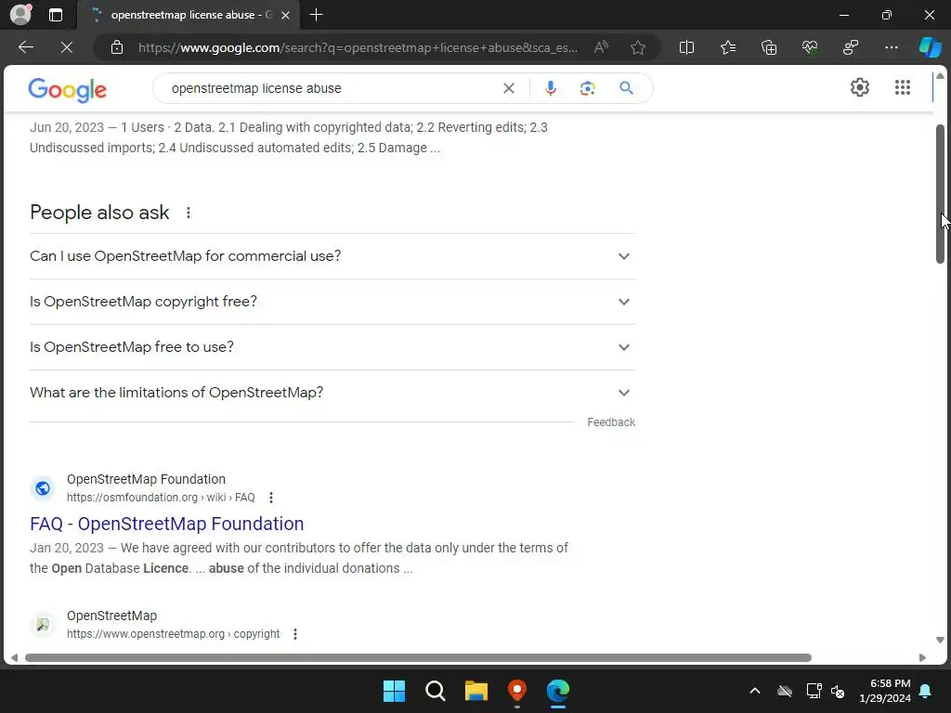Expand 'What are the limitations of OpenStreetMap?'

click(x=332, y=393)
